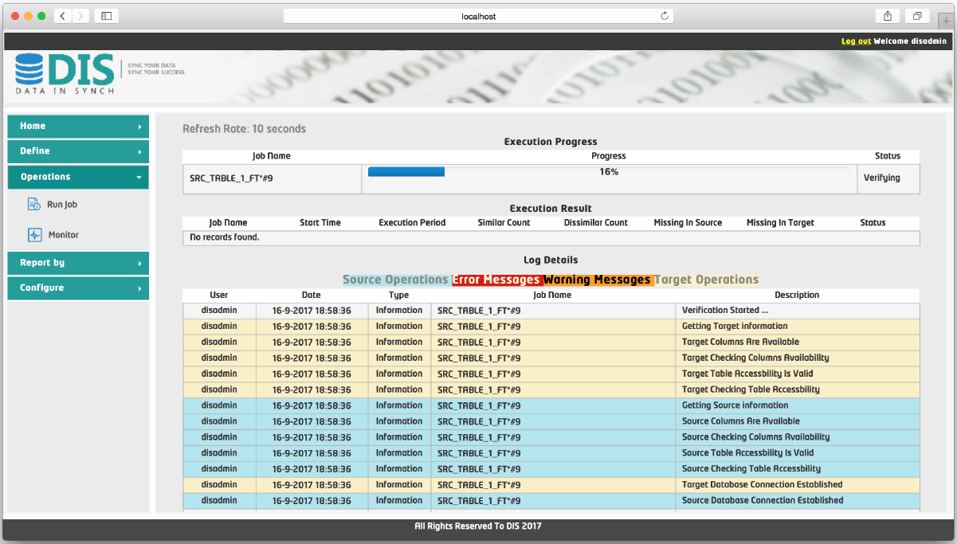This screenshot has height=544, width=957.
Task: Select SRC_TABLE_1_FT*#9 in Execution Progress
Action: tap(232, 178)
